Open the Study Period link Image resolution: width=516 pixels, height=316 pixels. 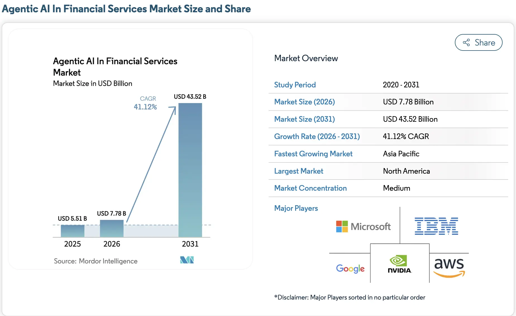pos(295,85)
